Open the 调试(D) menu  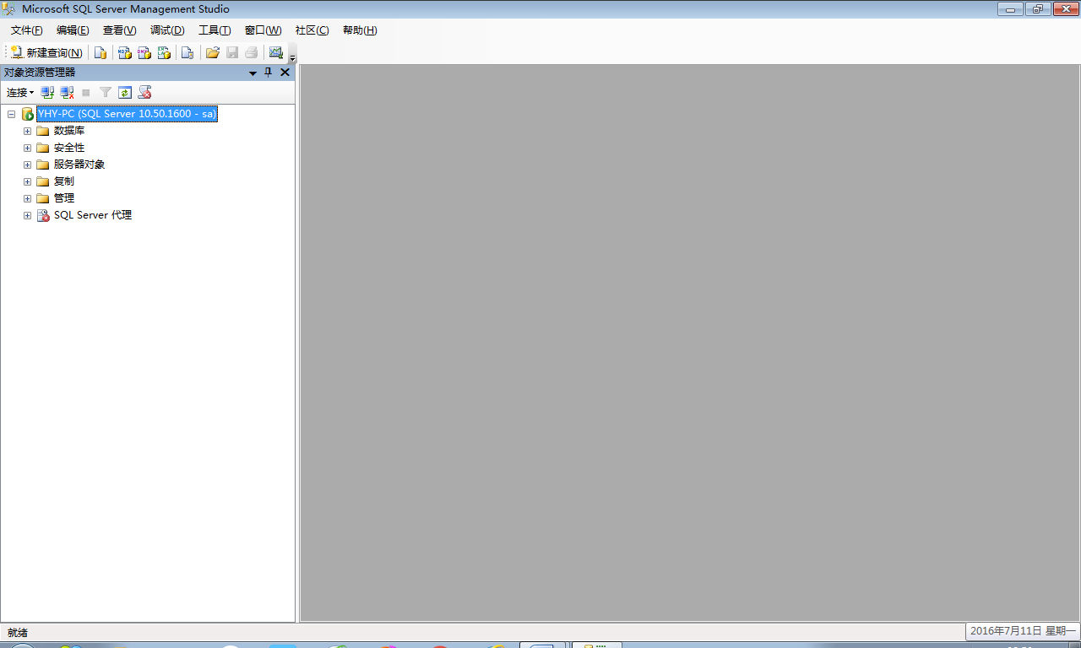click(167, 30)
